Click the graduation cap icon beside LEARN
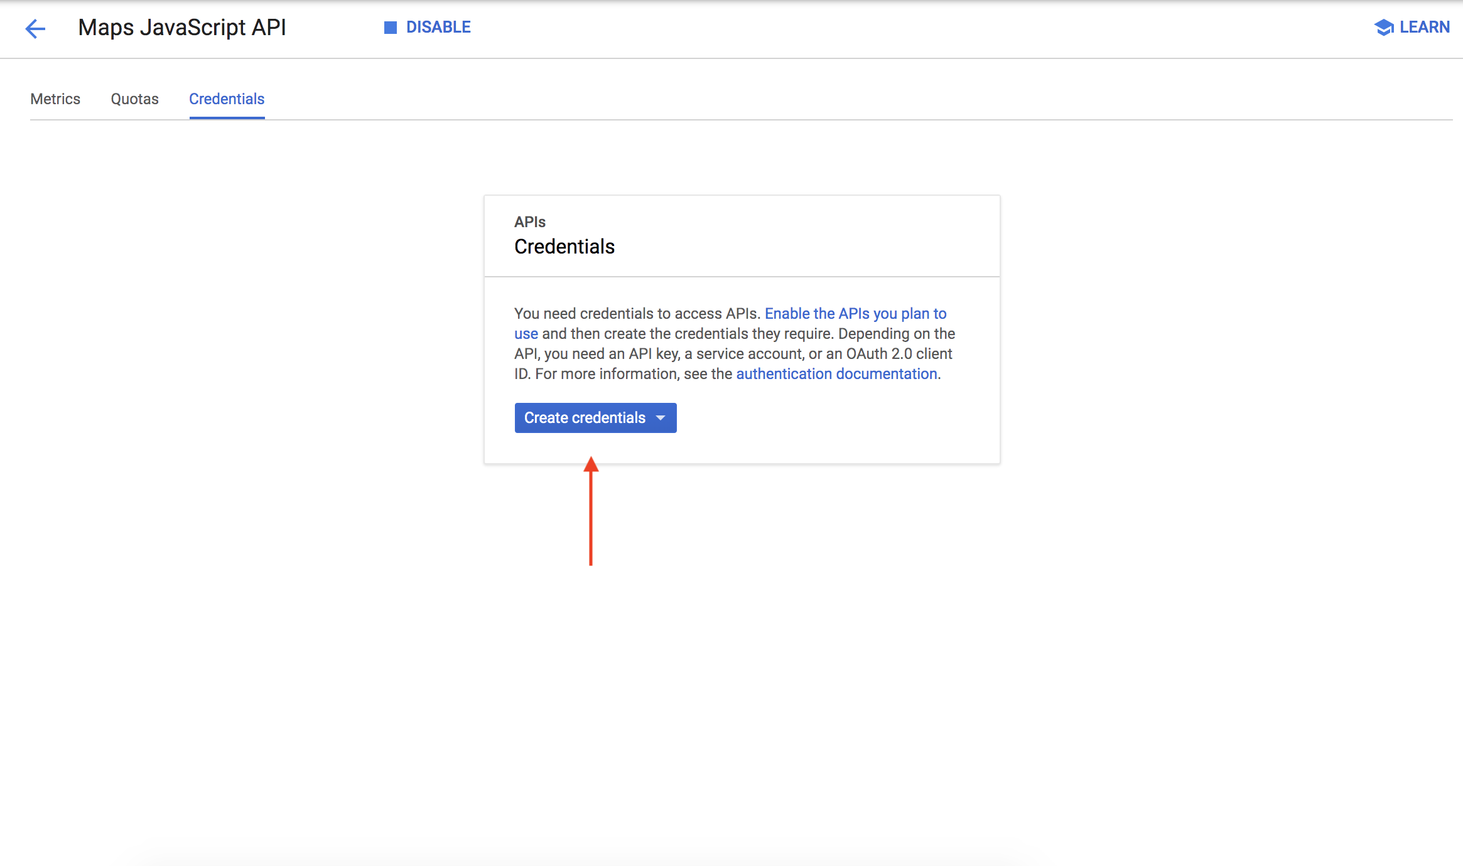The image size is (1463, 866). (1383, 28)
